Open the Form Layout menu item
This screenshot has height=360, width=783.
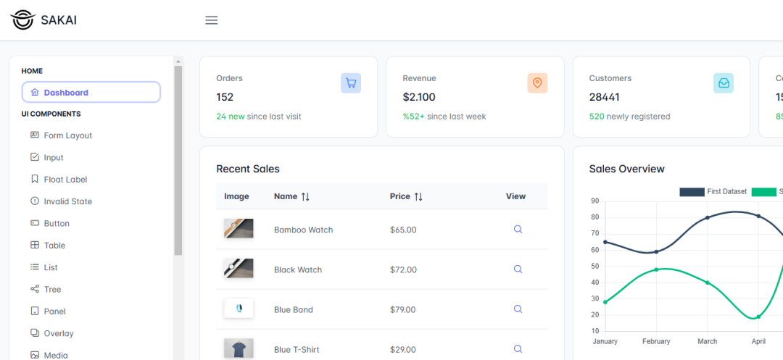[x=67, y=135]
